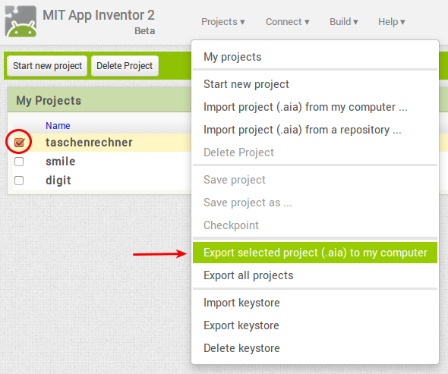Open the taschenrechner project name
This screenshot has width=448, height=374.
[89, 143]
